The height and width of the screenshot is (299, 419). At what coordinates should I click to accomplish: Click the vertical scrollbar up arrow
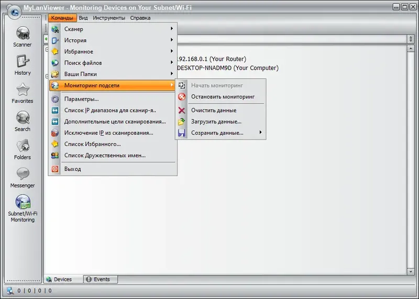[x=411, y=49]
